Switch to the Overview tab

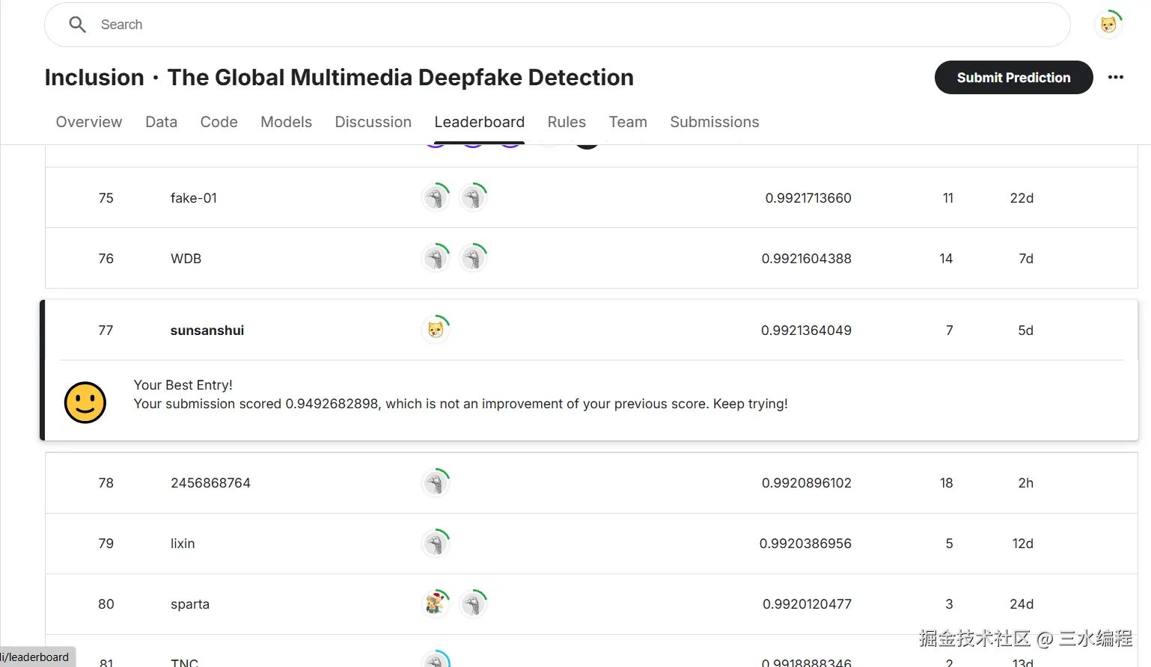click(x=89, y=122)
